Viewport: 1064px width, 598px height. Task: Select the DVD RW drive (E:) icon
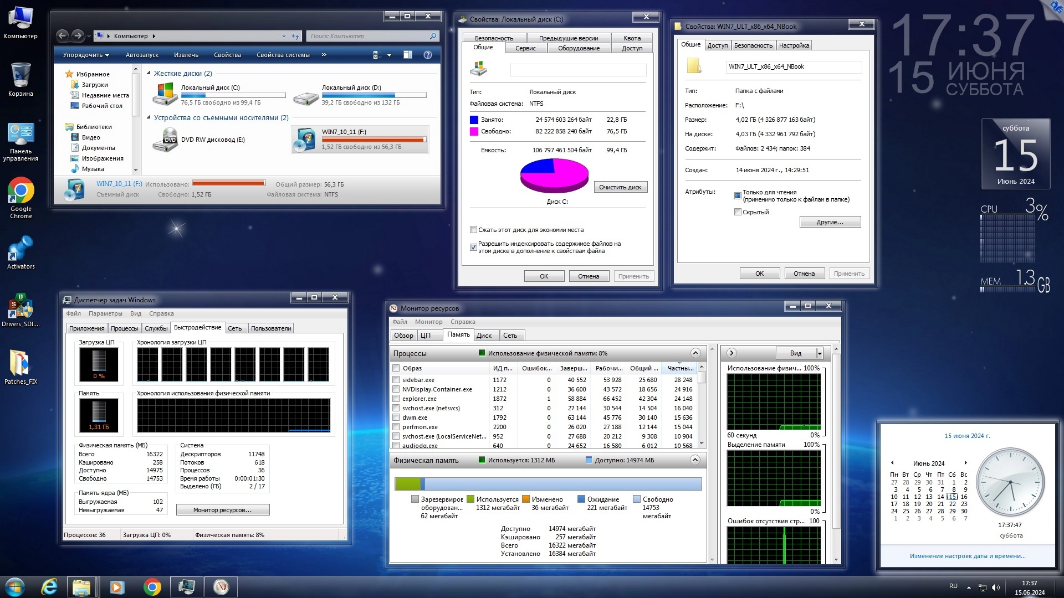[165, 140]
